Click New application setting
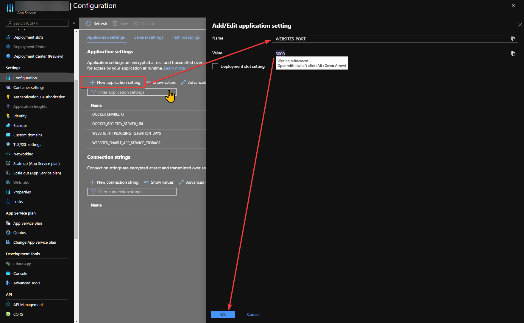Viewport: 524px width, 323px height. (x=115, y=82)
